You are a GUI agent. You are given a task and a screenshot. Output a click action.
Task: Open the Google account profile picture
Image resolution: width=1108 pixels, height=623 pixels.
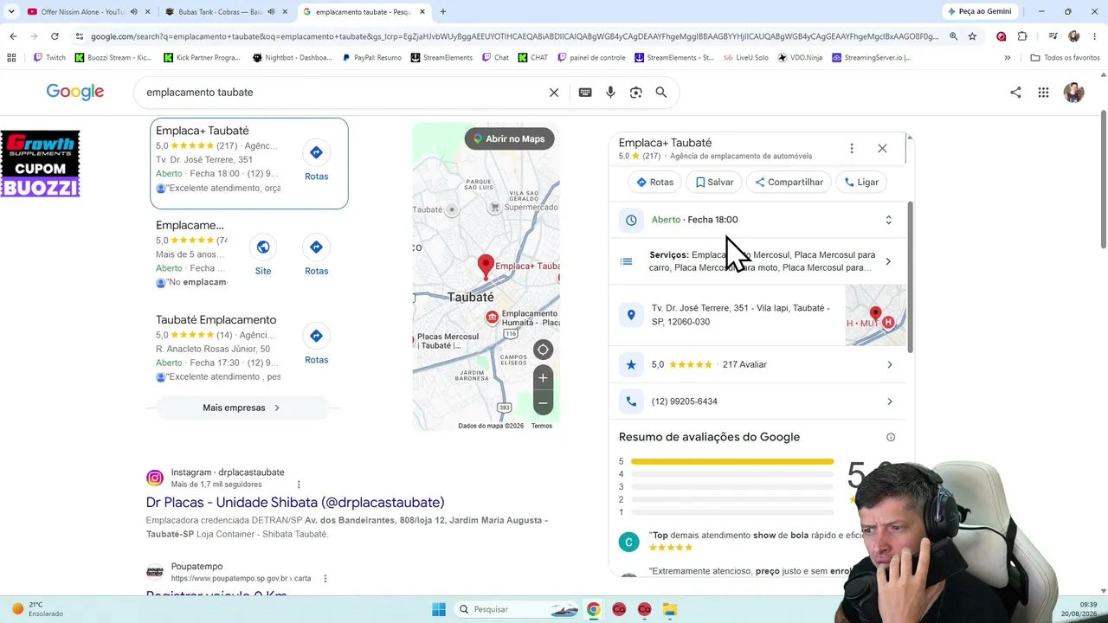[x=1073, y=93]
